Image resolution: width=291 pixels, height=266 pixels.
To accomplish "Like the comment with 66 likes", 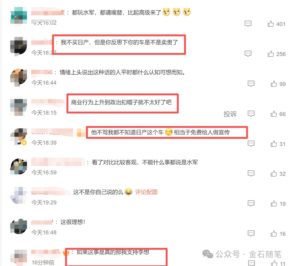I will pos(273,114).
